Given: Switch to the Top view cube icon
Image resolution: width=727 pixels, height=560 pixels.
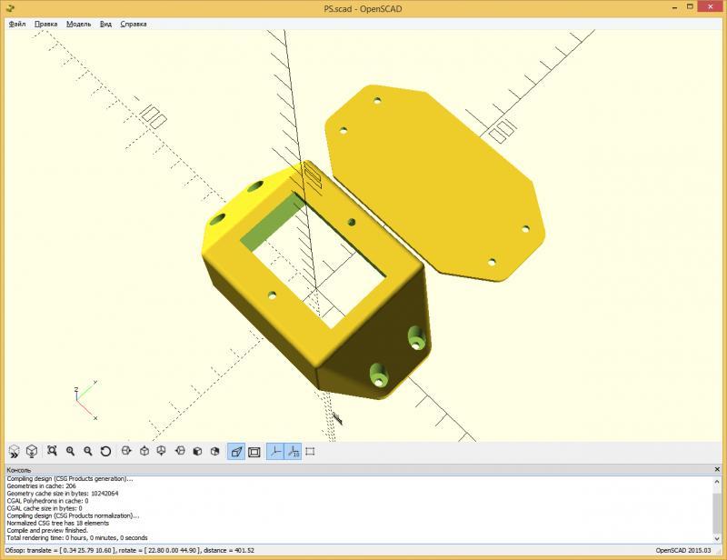Looking at the screenshot, I should 144,451.
